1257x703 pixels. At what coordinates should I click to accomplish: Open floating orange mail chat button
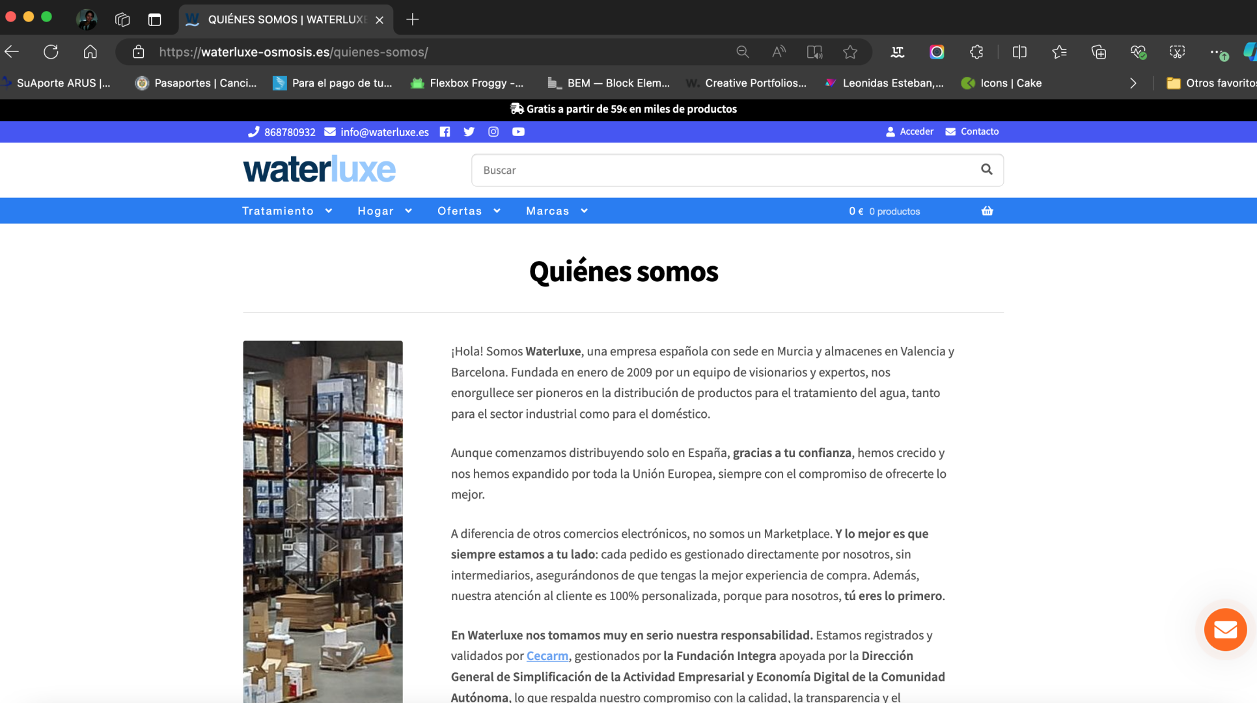[x=1225, y=629]
